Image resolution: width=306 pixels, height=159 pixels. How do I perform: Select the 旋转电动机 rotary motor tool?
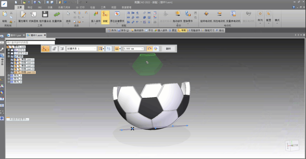[207, 15]
